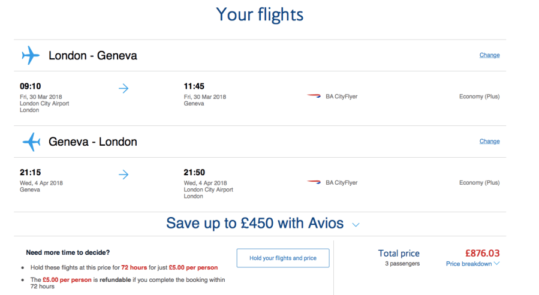539x295 pixels.
Task: Click the 3 passengers label
Action: [402, 264]
